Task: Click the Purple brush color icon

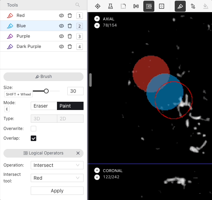Action: click(x=10, y=36)
